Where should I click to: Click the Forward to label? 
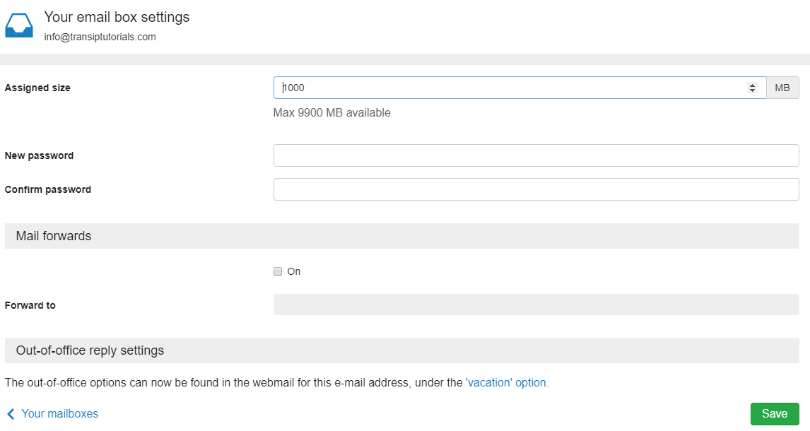pyautogui.click(x=30, y=305)
